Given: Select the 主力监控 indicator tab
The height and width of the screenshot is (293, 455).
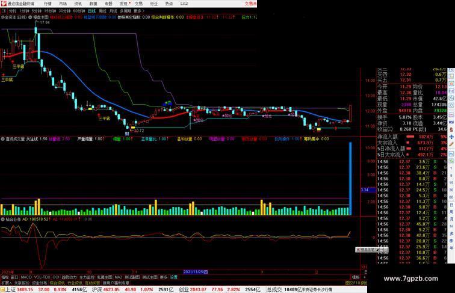Looking at the screenshot, I should coord(87,277).
